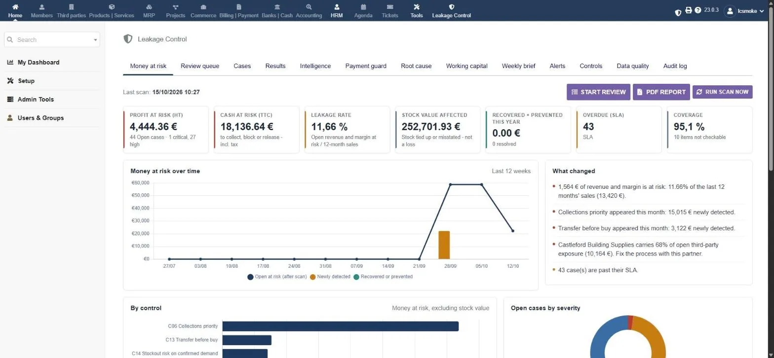The height and width of the screenshot is (358, 774).
Task: Toggle Recovered or prevented legend series
Action: 383,277
